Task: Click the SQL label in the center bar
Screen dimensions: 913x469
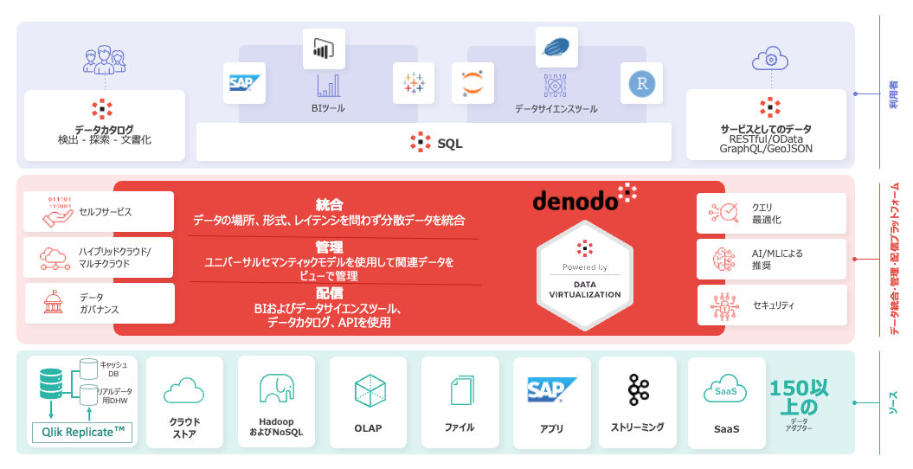Action: (x=450, y=144)
